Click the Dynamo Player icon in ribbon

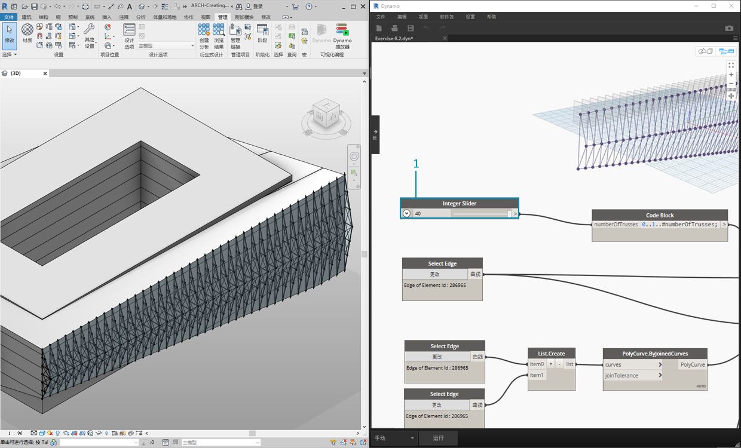(342, 30)
